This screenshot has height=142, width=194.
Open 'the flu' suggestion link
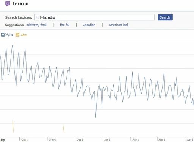64,25
